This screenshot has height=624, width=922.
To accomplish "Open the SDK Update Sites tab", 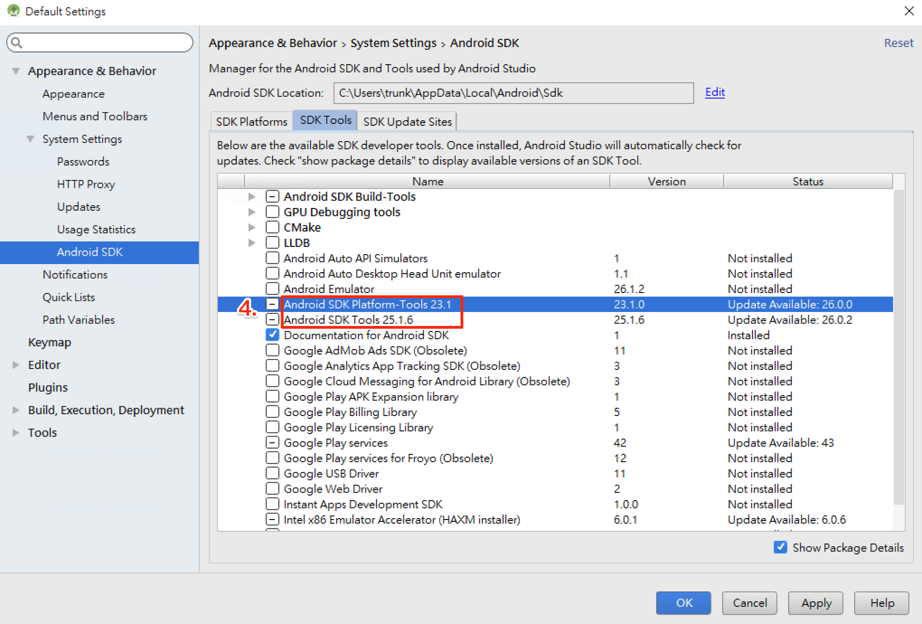I will pos(407,122).
